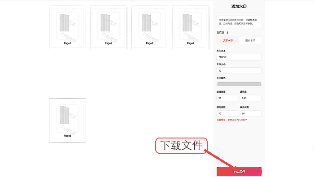Click the vertical spacing input field
Viewport: 314px width, 177px height.
251,113
